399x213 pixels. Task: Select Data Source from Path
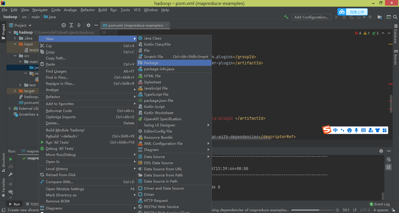(x=174, y=175)
